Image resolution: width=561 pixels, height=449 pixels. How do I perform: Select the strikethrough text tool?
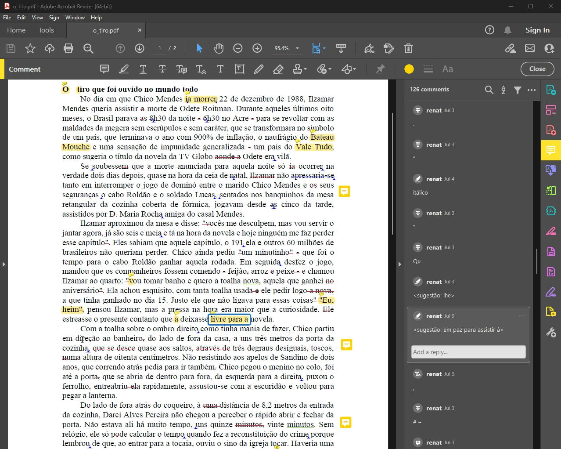click(162, 69)
